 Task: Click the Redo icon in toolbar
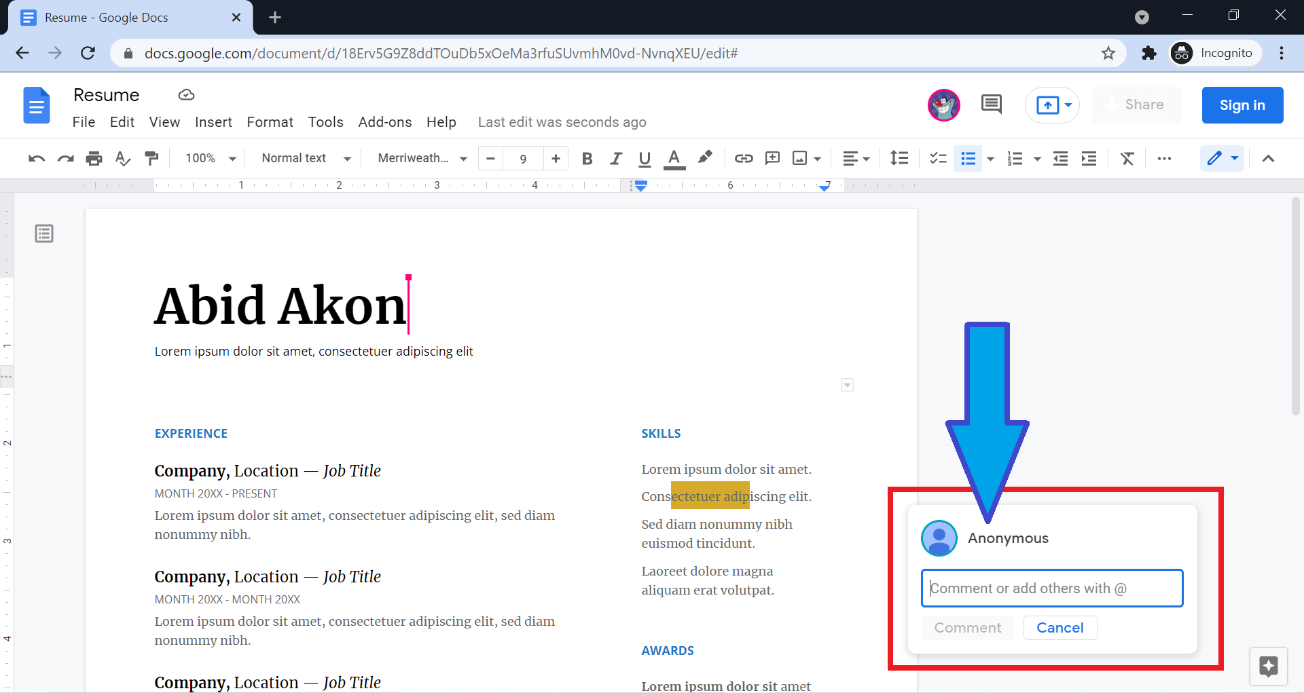coord(65,159)
